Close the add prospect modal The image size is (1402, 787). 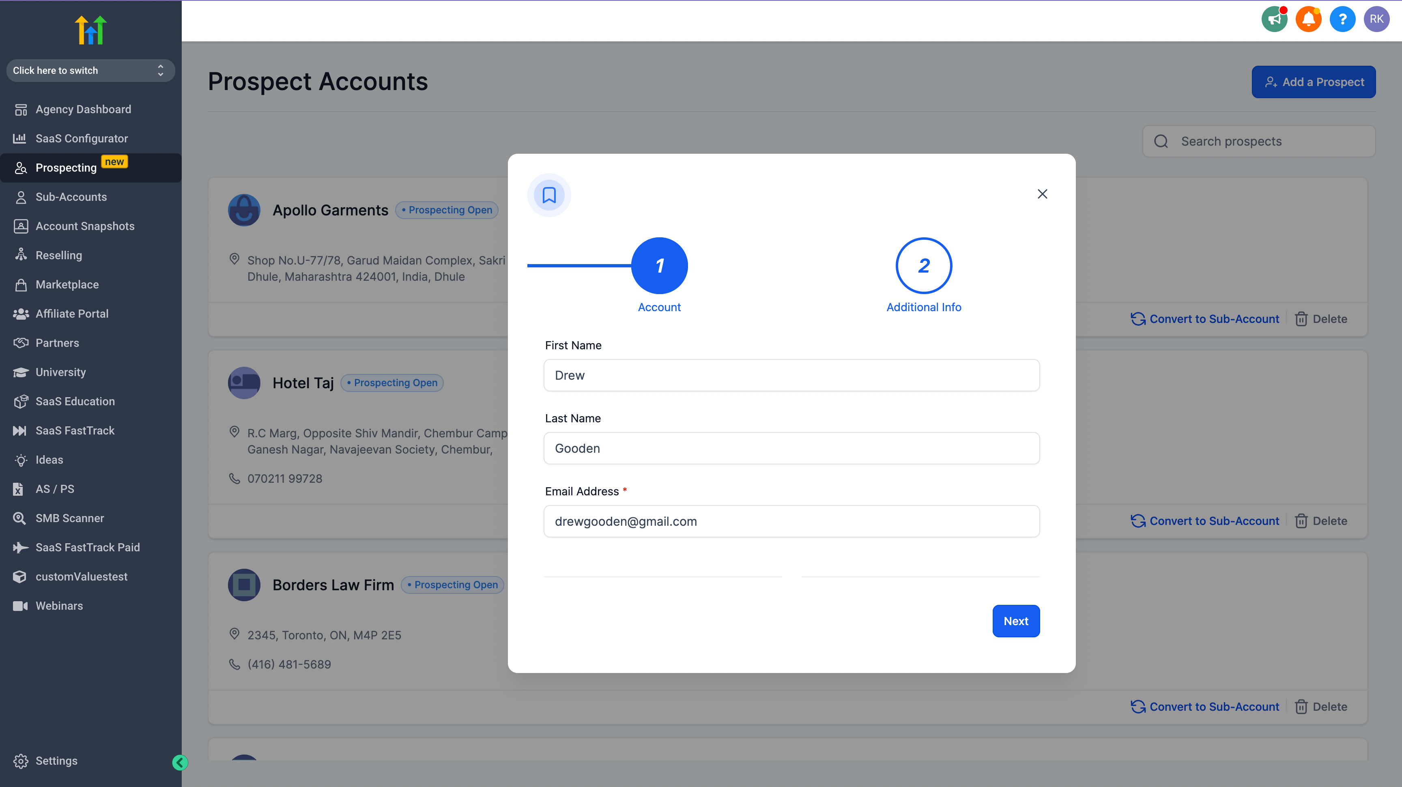tap(1042, 194)
